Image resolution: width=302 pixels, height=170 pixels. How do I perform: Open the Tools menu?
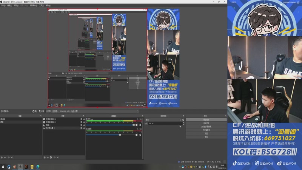[42, 6]
